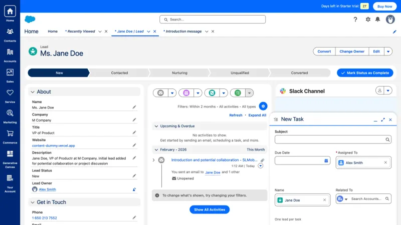Click the Salesforce cloud logo
The height and width of the screenshot is (225, 401).
point(30,19)
